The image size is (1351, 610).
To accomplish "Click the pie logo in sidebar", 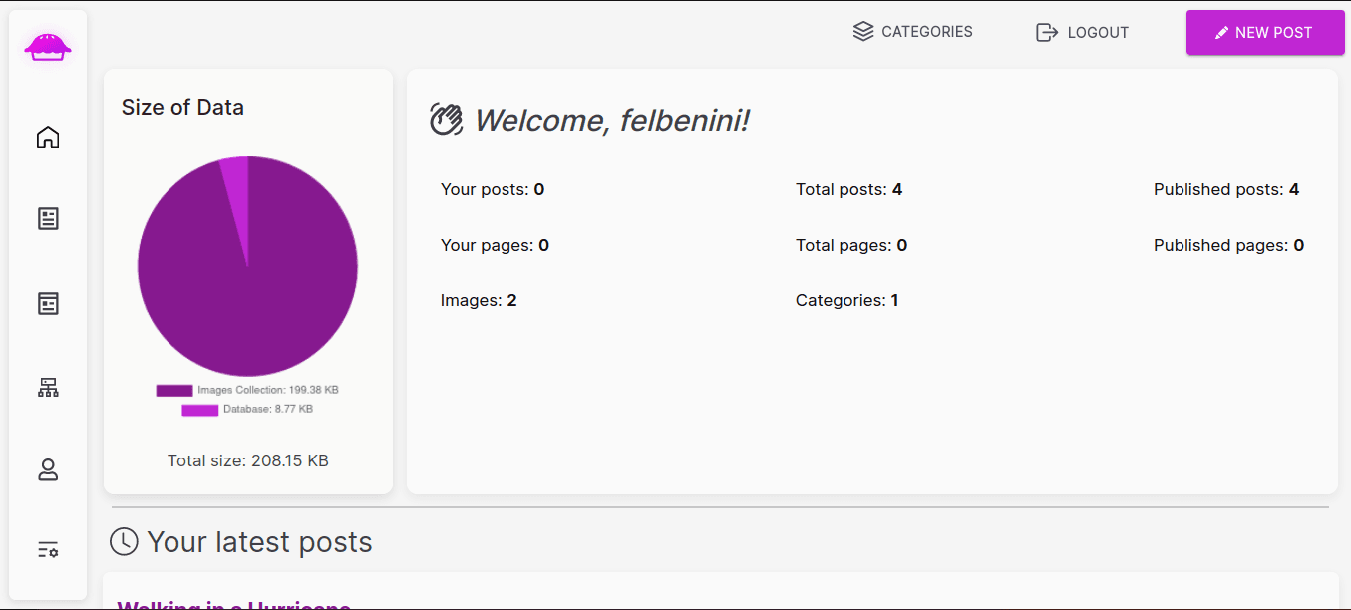I will [x=48, y=46].
